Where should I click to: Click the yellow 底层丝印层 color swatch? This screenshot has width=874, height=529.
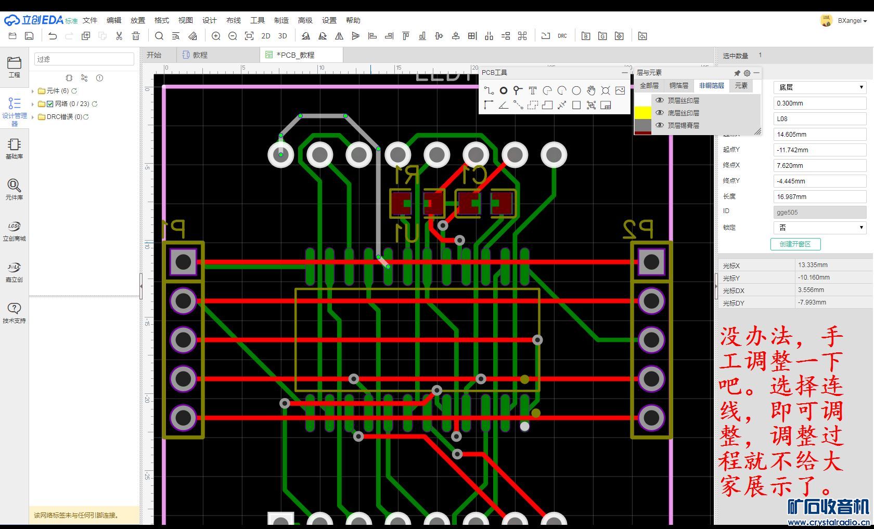click(643, 113)
